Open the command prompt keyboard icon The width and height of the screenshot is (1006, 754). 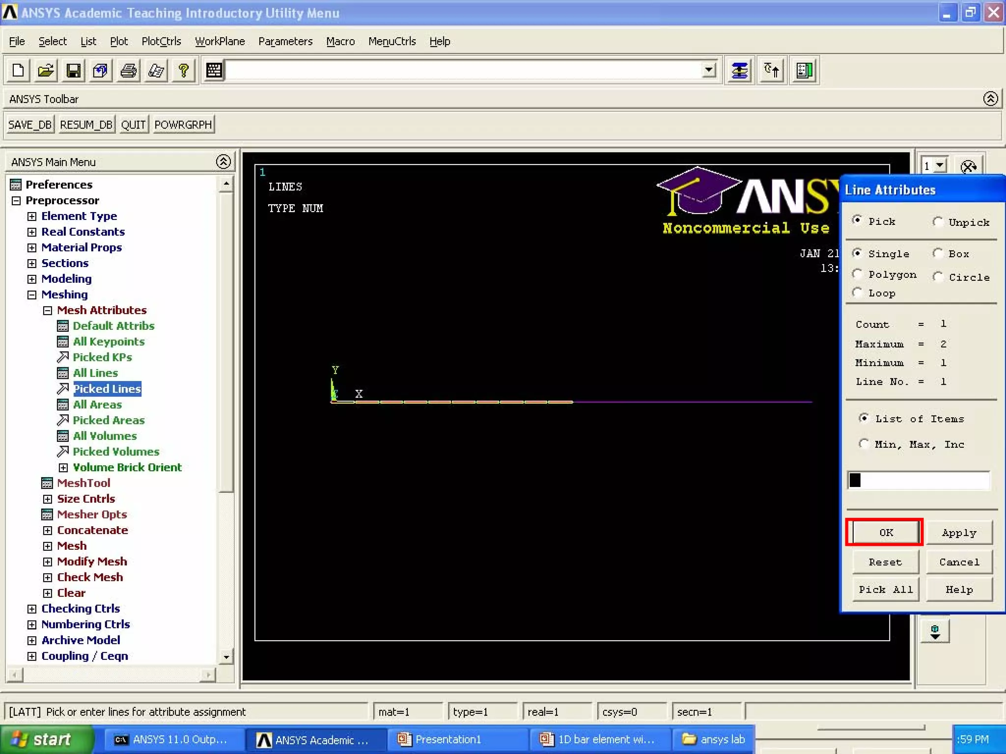coord(214,71)
